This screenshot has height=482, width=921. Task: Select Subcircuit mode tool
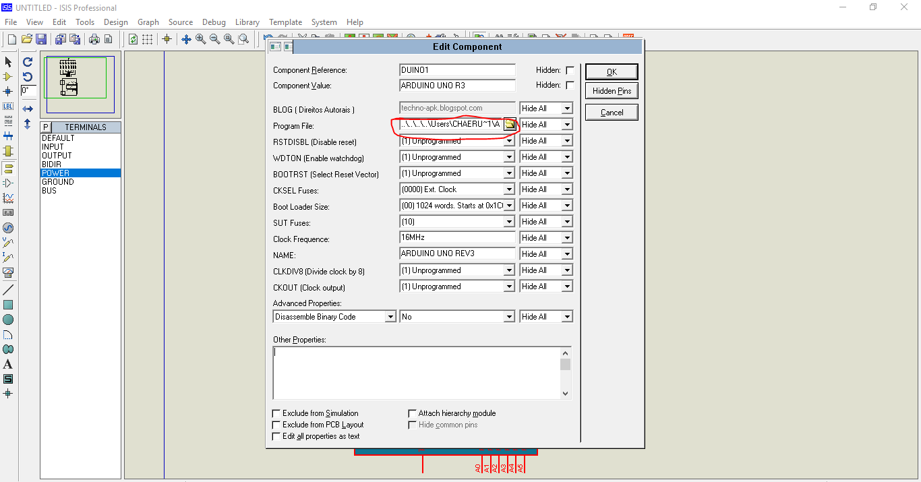tap(8, 151)
